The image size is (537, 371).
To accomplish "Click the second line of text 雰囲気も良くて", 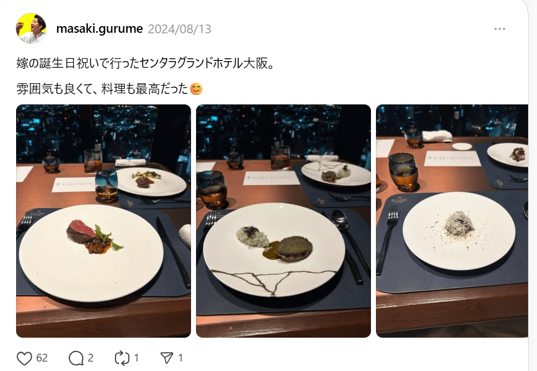I will 102,89.
